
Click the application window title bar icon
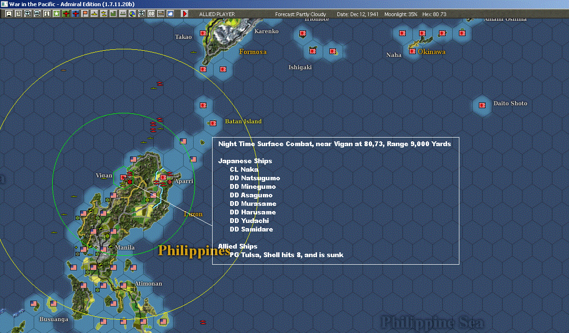4,4
